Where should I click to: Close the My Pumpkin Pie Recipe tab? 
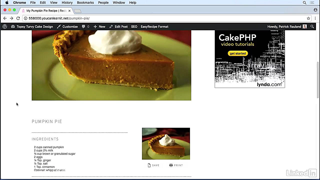click(69, 11)
